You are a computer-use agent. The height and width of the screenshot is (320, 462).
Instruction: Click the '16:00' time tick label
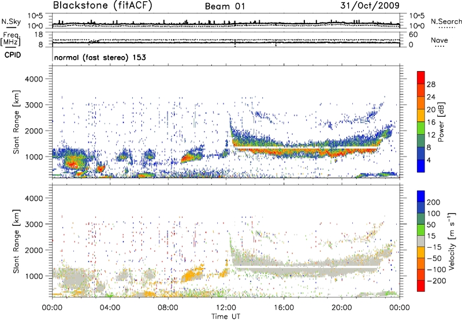(x=284, y=308)
